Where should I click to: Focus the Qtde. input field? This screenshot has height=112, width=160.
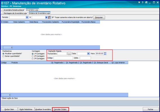[85, 58]
